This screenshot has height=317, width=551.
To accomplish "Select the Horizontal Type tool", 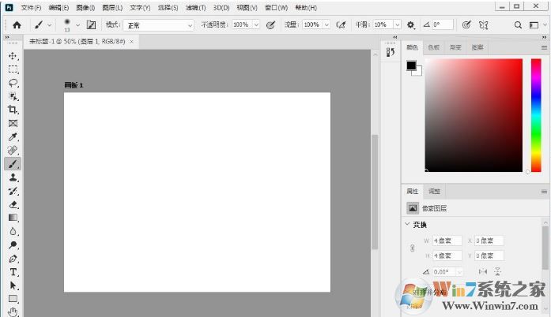I will (x=13, y=271).
